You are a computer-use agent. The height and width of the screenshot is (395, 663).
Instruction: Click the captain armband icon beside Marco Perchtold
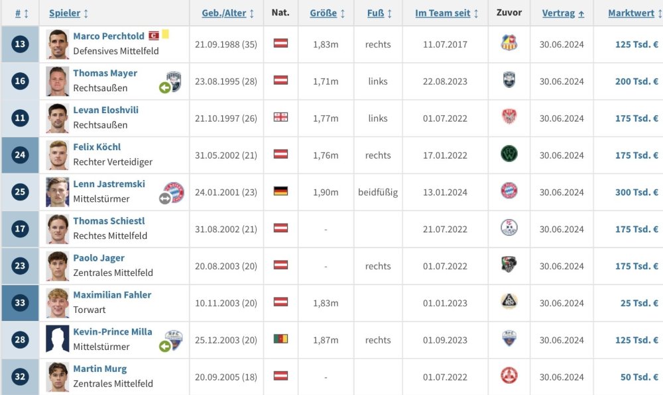tap(154, 35)
